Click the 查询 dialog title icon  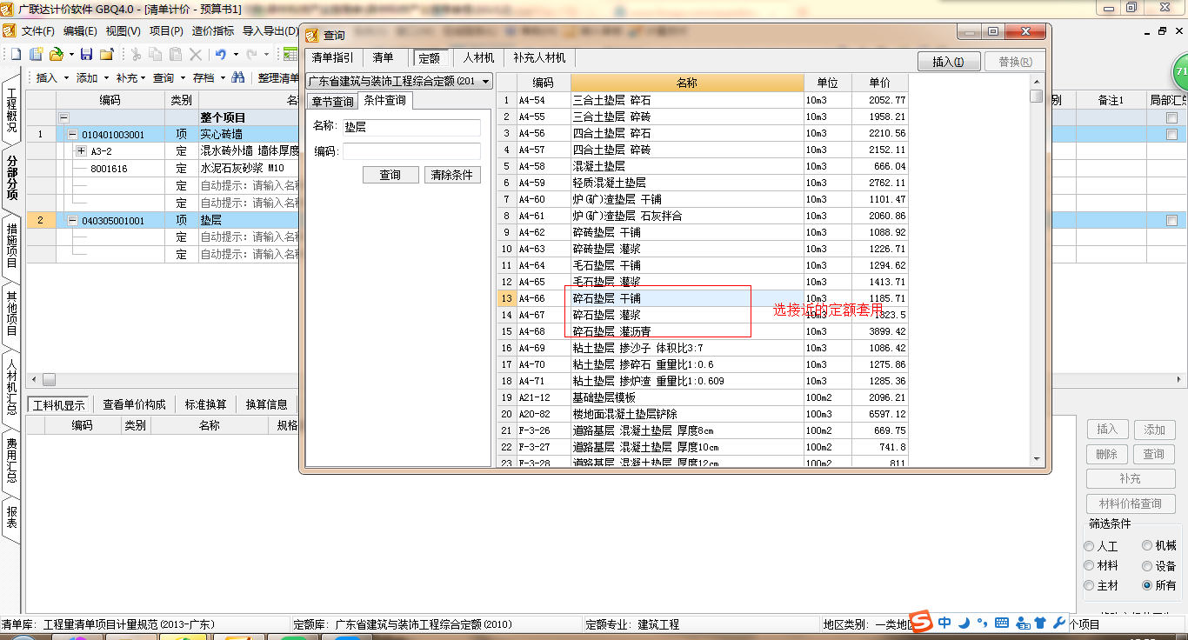click(312, 35)
